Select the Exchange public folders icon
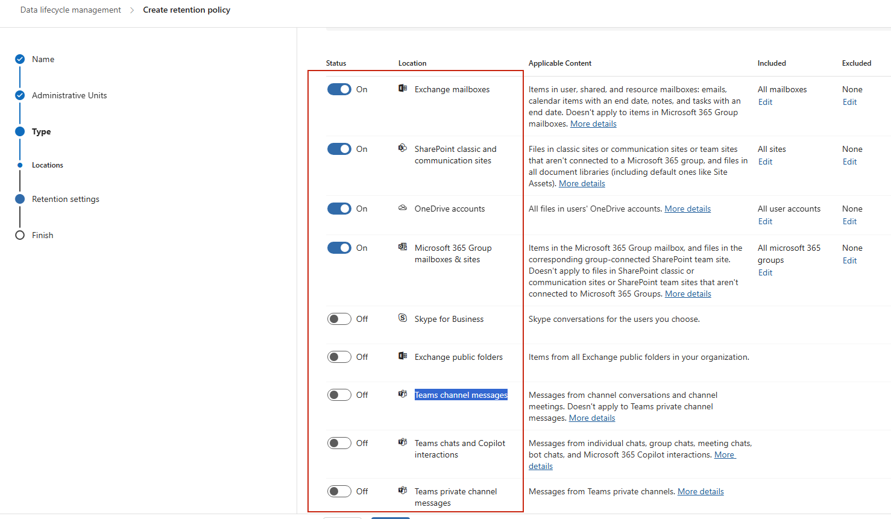891x519 pixels. pos(402,356)
